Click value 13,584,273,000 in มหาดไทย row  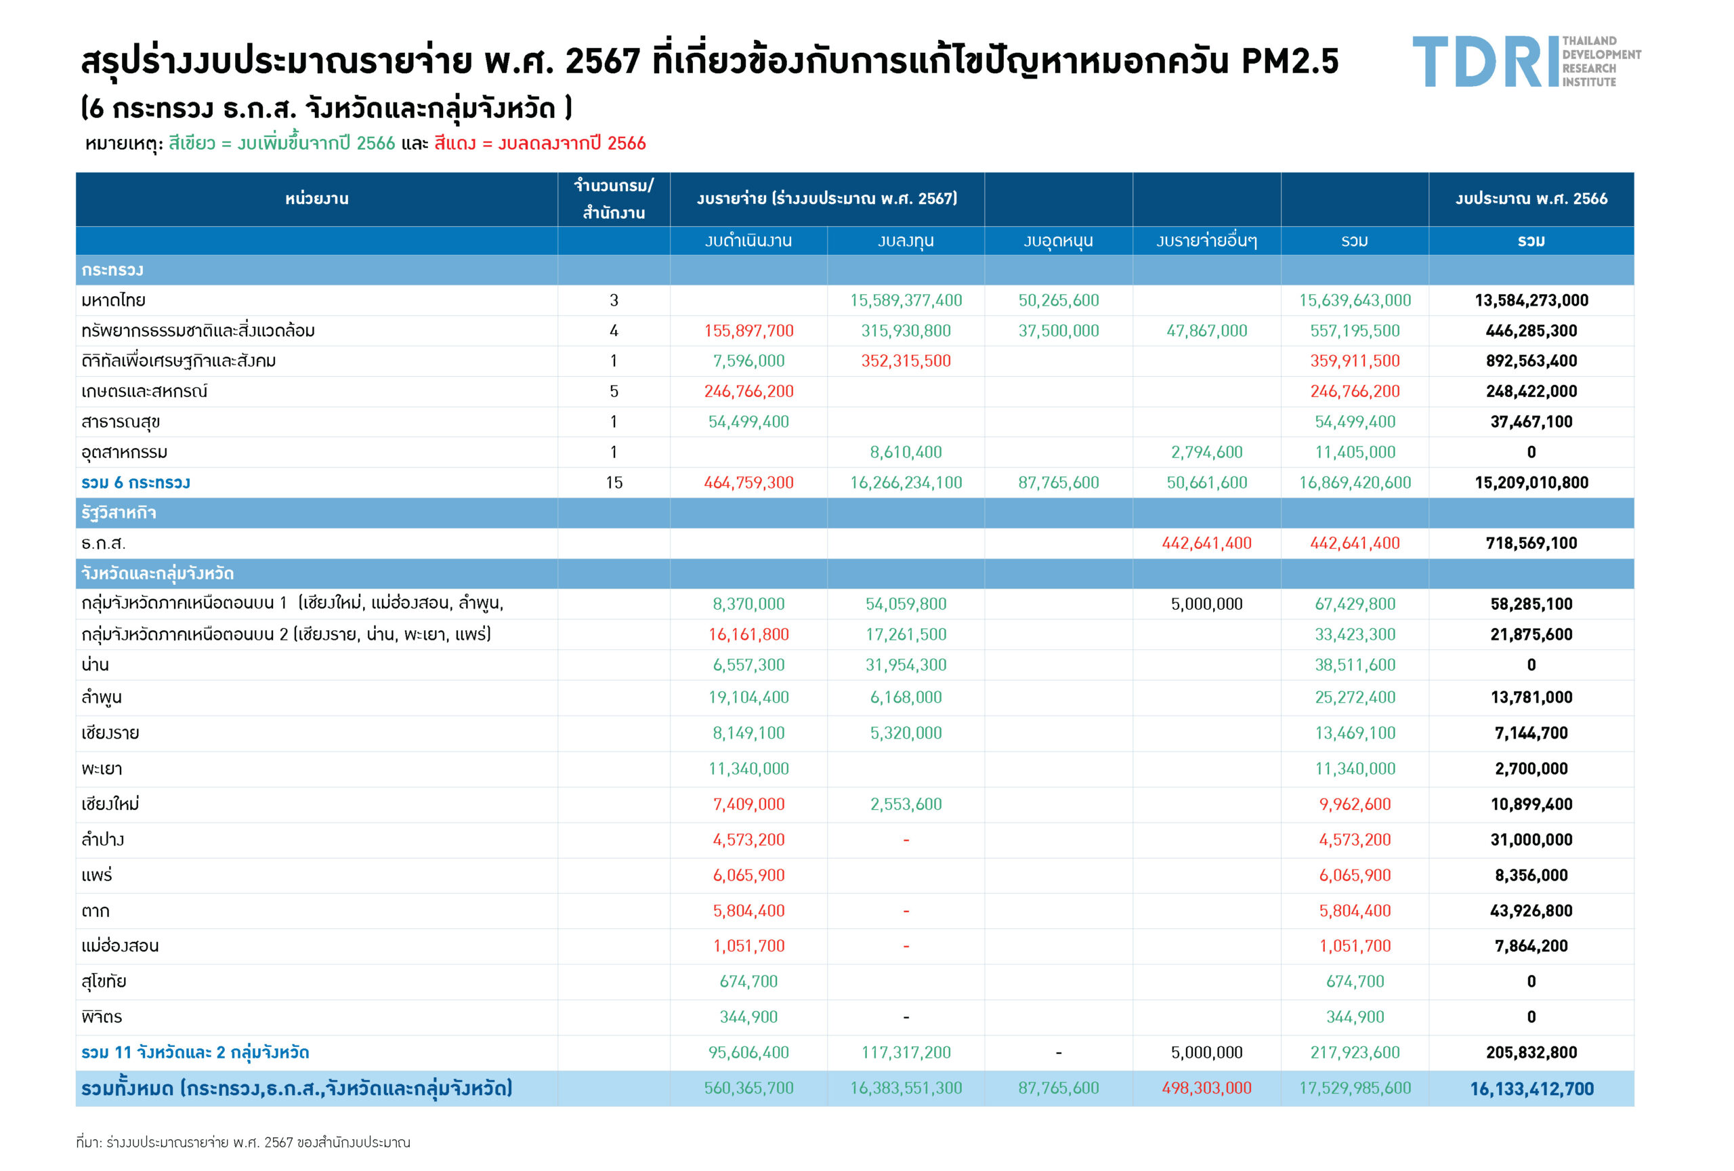(x=1531, y=300)
